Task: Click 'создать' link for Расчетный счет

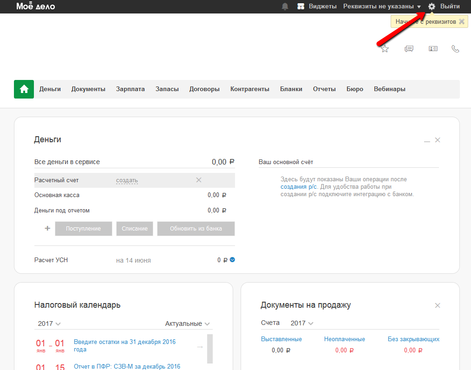Action: [x=127, y=180]
